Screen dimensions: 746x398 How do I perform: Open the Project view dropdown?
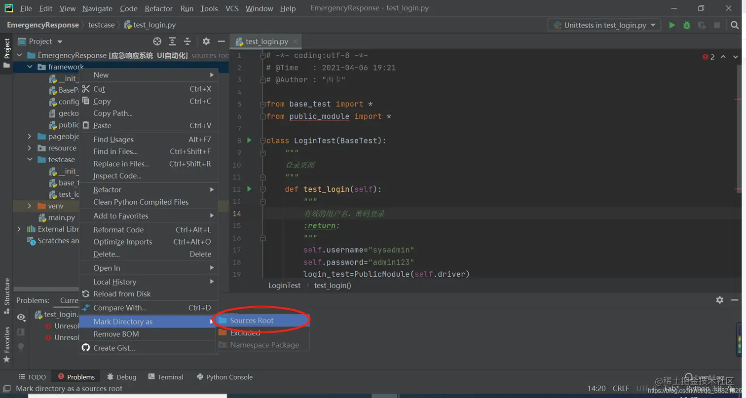(x=40, y=41)
